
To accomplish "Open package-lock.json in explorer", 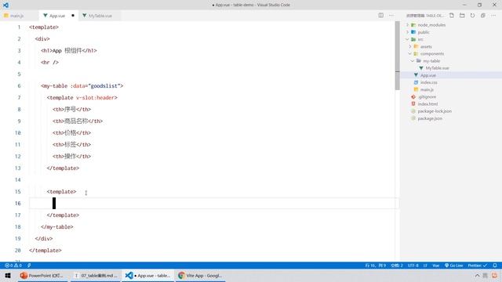I will tap(435, 111).
